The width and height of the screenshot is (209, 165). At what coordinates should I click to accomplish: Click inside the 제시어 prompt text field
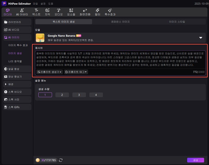point(120,59)
